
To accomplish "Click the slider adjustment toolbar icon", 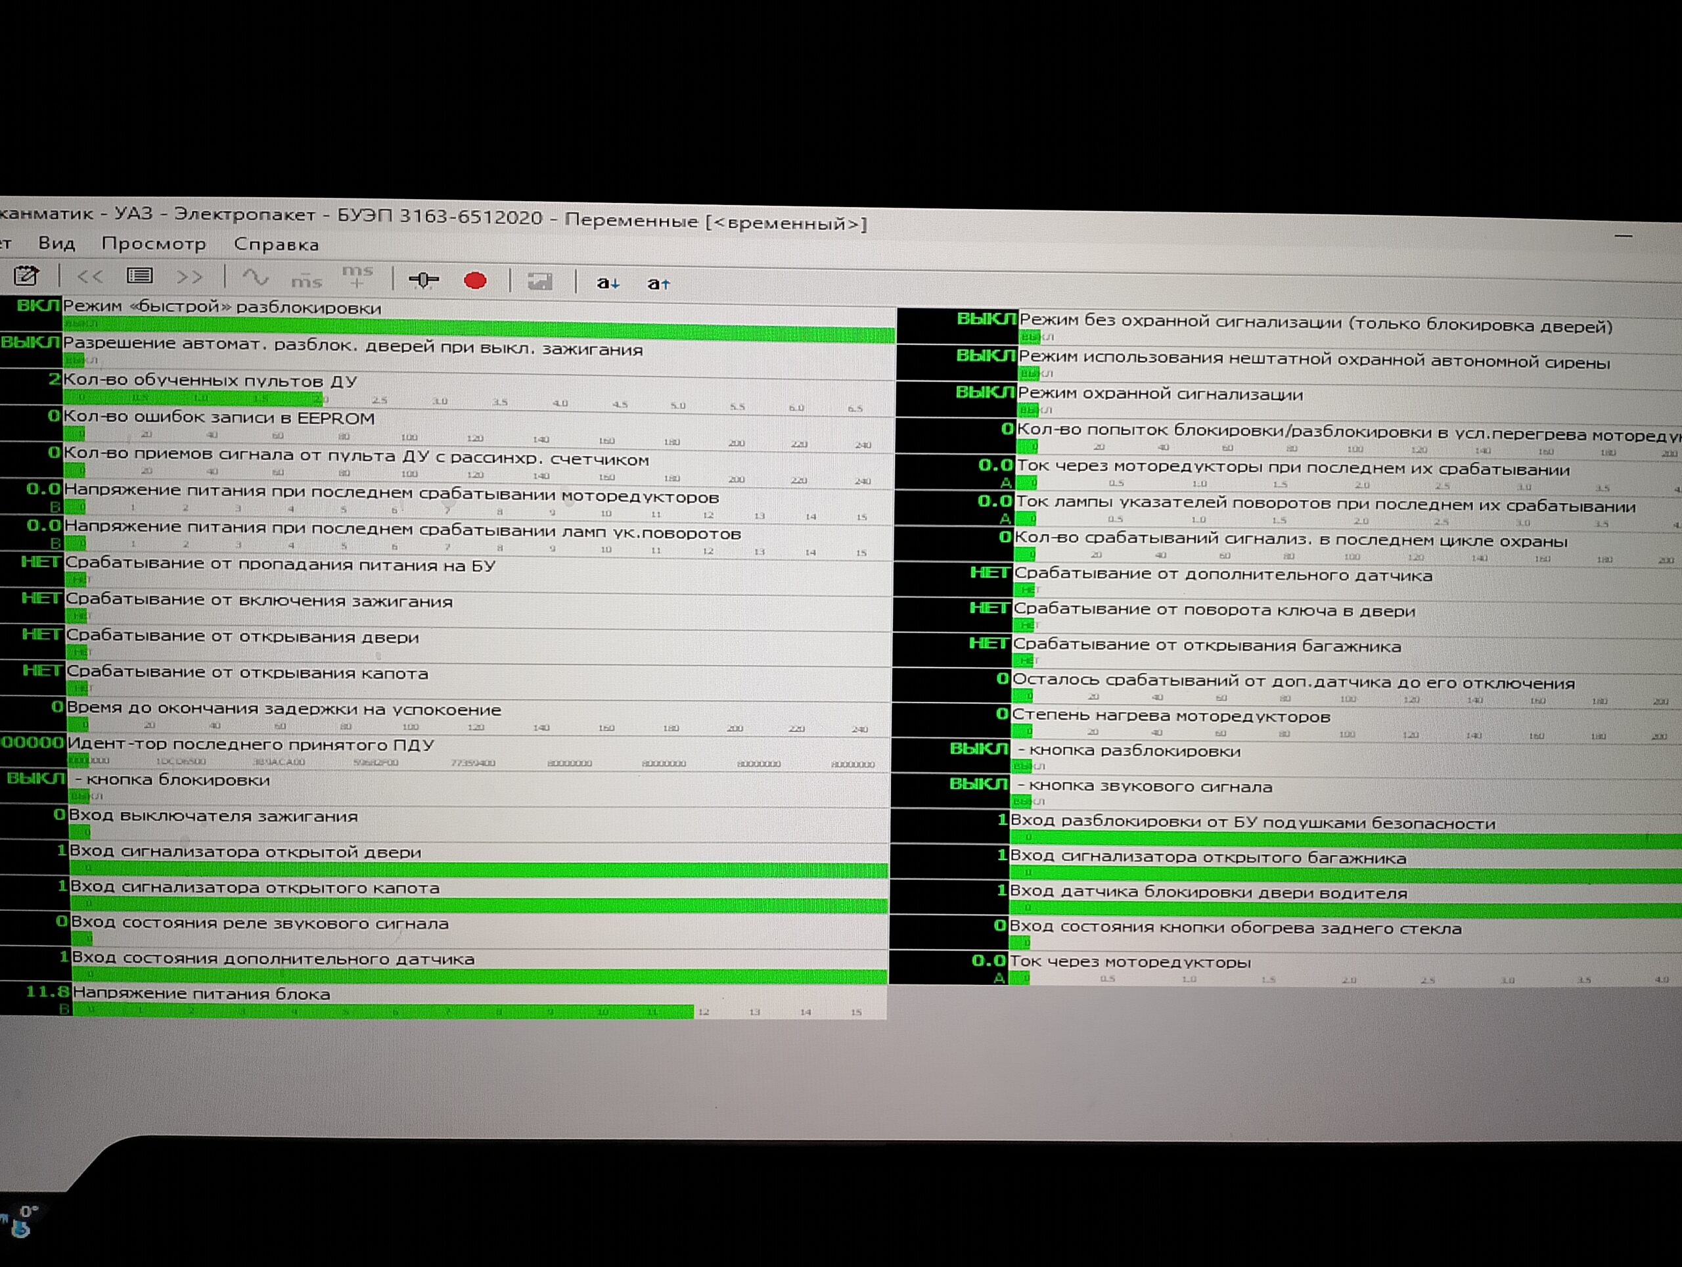I will 424,280.
